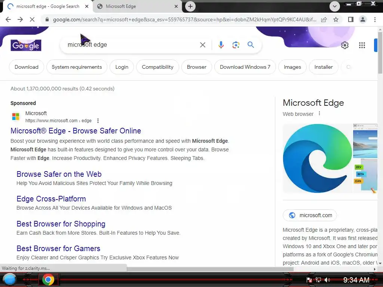The width and height of the screenshot is (383, 287).
Task: Expand the tab search dropdown
Action: tap(335, 6)
